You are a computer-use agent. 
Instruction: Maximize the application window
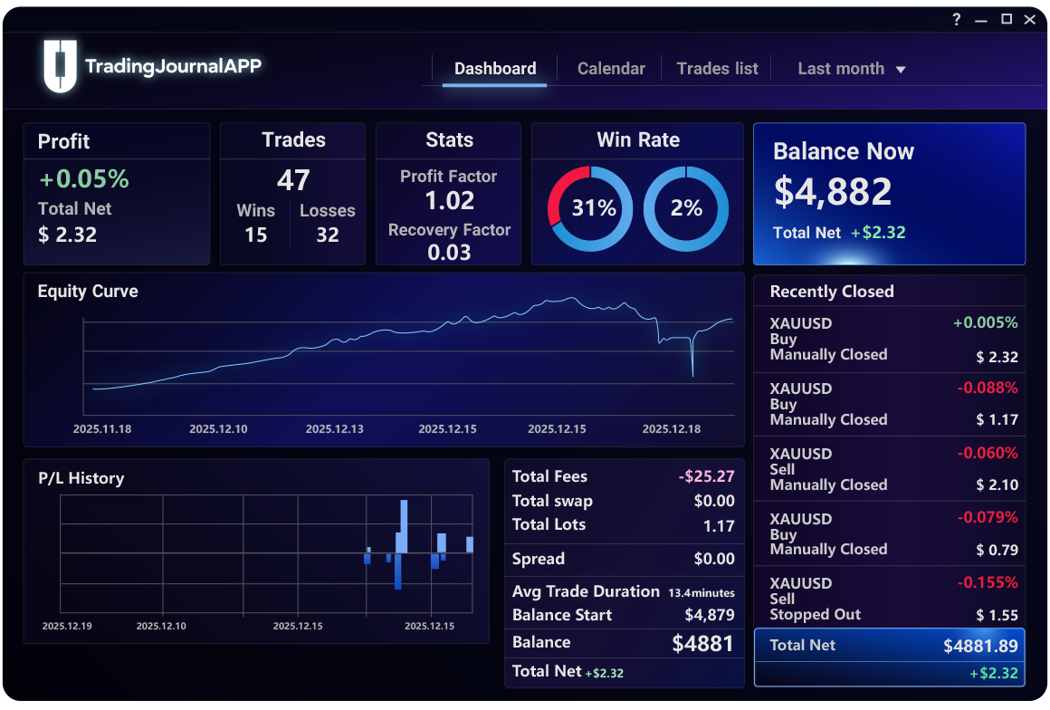1006,20
